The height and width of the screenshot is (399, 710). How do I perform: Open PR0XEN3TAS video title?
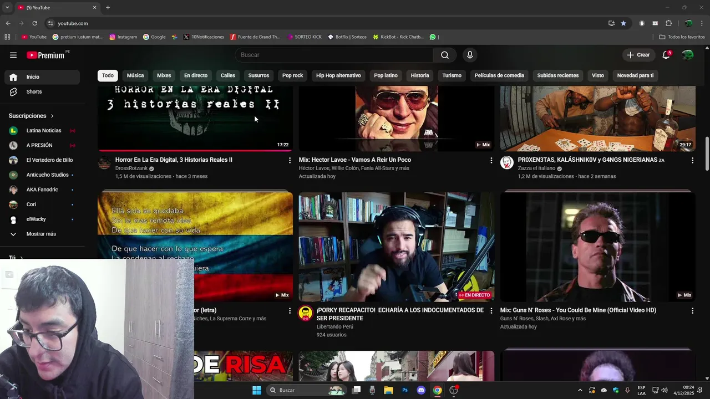pyautogui.click(x=591, y=160)
